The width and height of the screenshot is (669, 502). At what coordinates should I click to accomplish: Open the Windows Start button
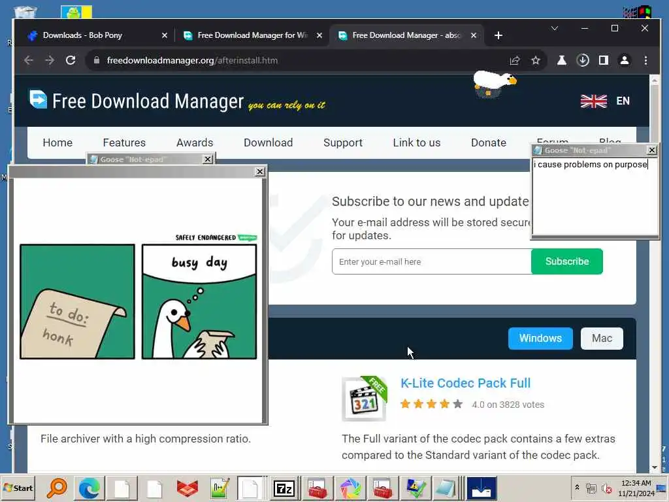click(19, 488)
